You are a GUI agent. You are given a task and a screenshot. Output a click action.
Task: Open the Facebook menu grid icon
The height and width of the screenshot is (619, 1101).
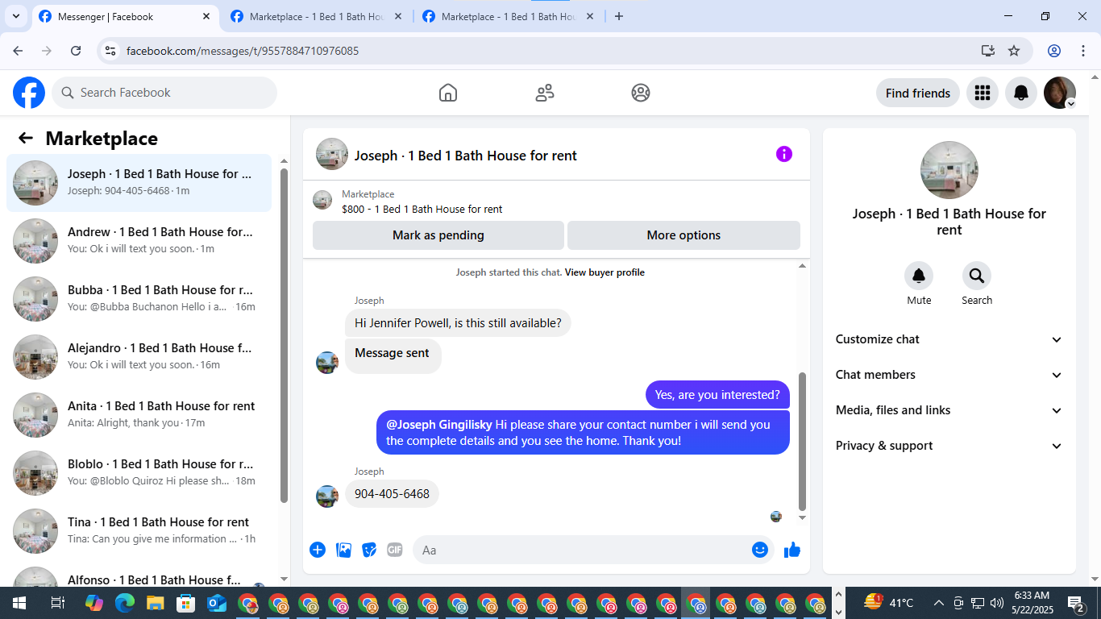(983, 93)
